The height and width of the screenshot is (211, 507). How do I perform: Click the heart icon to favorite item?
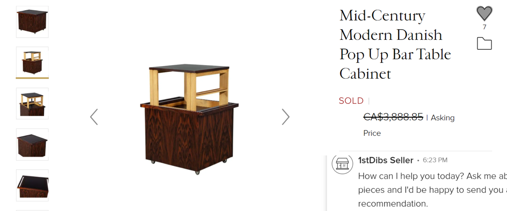click(x=484, y=14)
